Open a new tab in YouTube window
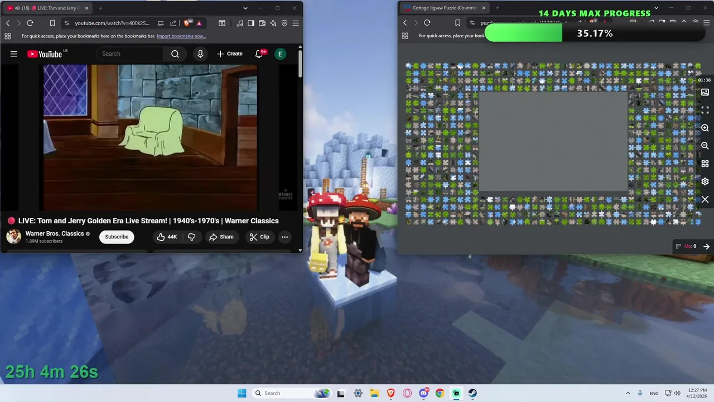This screenshot has height=402, width=714. click(x=100, y=8)
